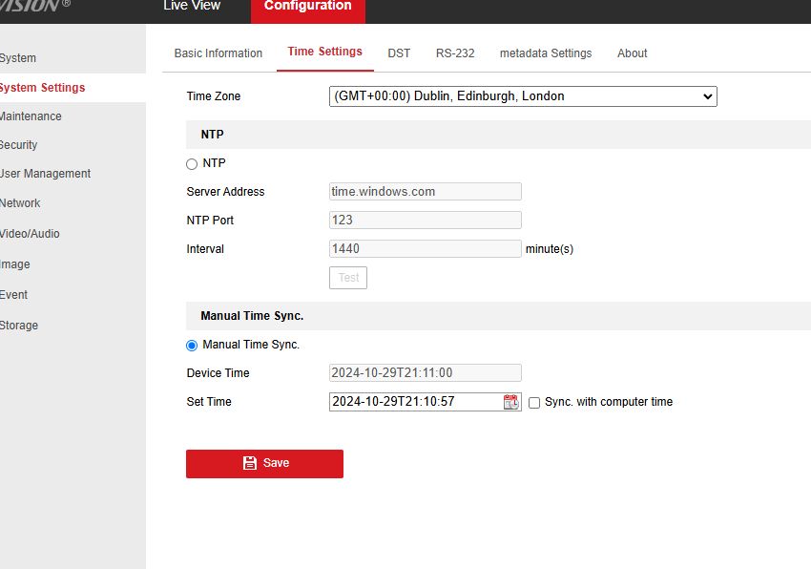
Task: Open the Basic Information tab
Action: pyautogui.click(x=218, y=53)
